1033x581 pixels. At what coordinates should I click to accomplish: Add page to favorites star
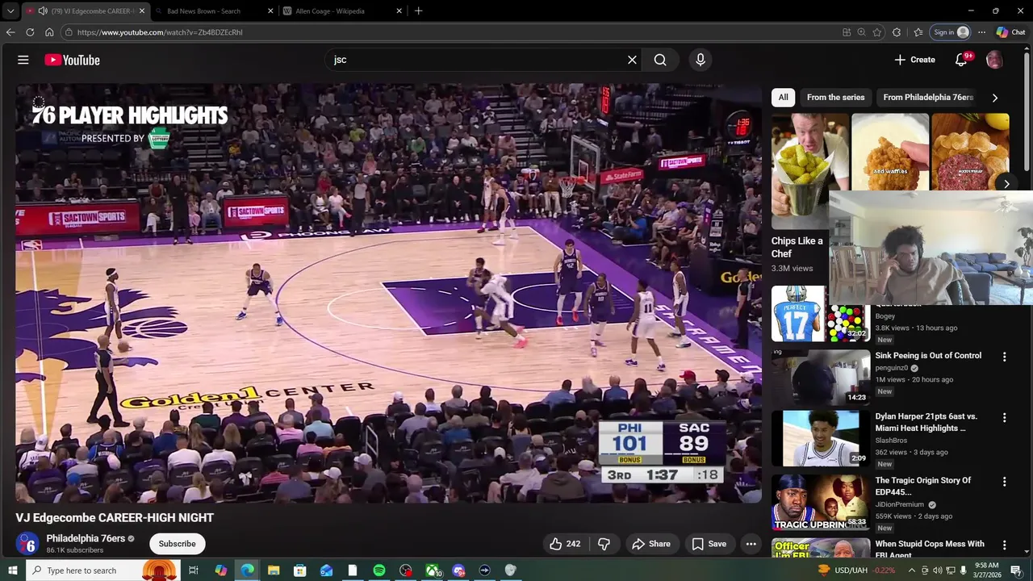click(877, 32)
